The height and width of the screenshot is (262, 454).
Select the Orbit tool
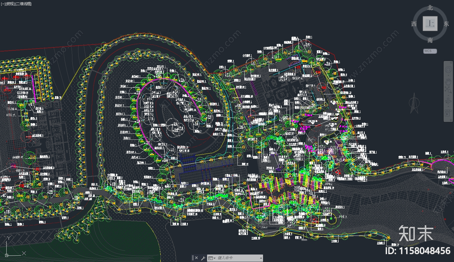point(448,101)
